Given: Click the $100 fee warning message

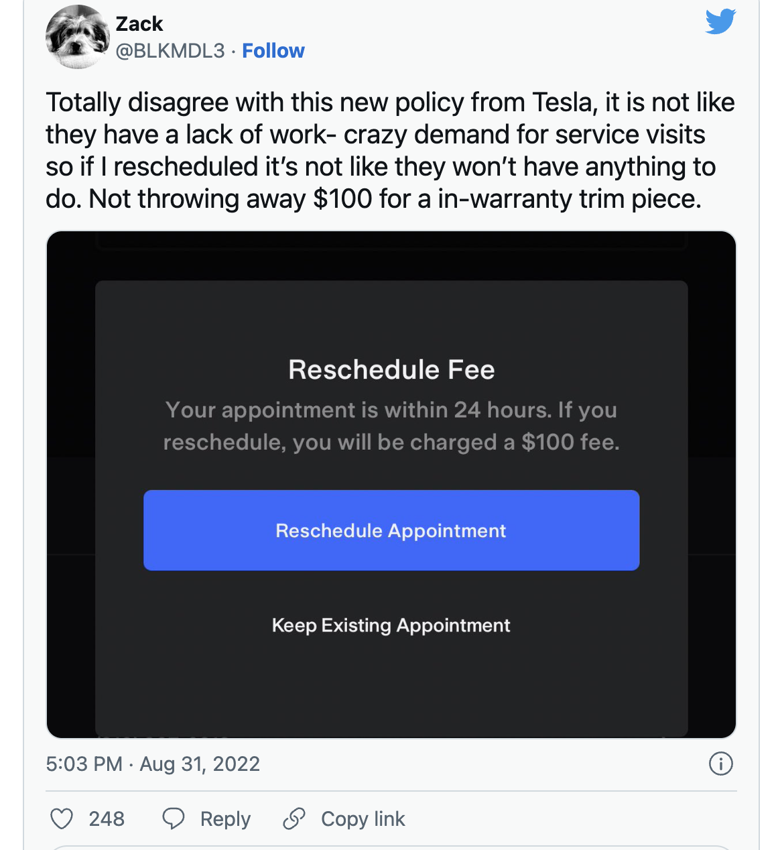Looking at the screenshot, I should [391, 426].
